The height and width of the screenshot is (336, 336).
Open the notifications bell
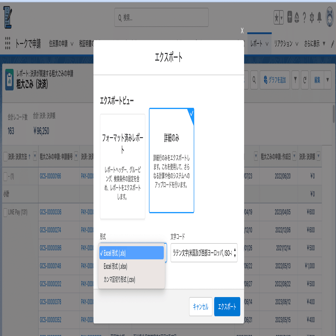pyautogui.click(x=319, y=17)
